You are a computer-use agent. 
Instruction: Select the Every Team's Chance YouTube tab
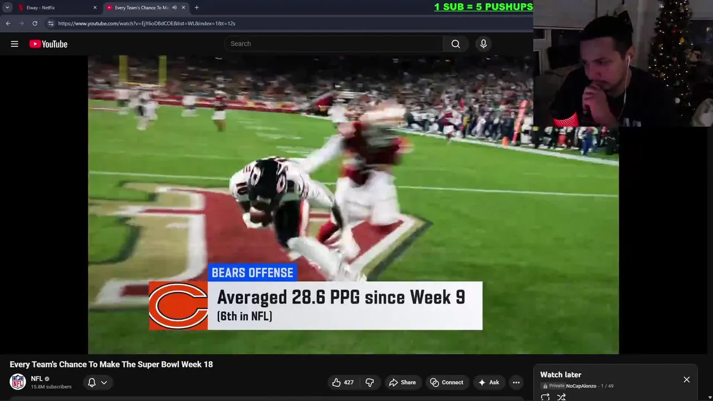[142, 8]
